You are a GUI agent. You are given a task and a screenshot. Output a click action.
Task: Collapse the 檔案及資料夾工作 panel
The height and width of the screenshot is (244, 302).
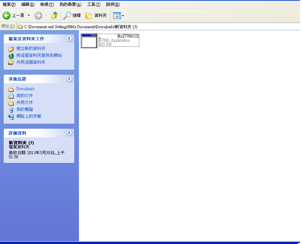click(x=69, y=39)
